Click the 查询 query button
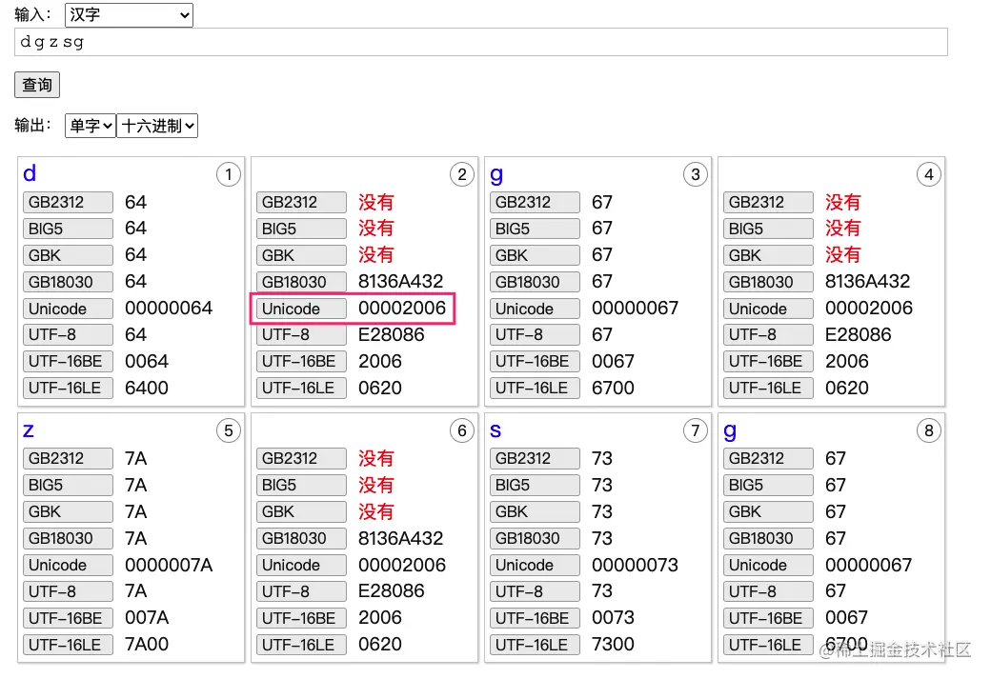The height and width of the screenshot is (679, 991). pos(37,85)
